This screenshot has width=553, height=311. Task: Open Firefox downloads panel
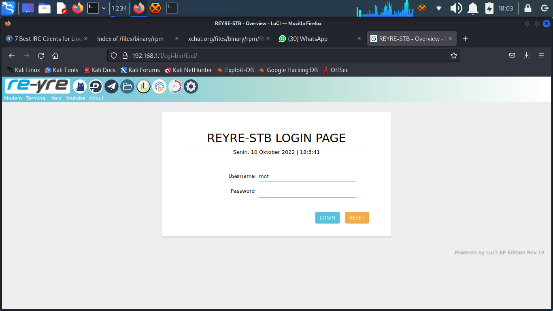pyautogui.click(x=526, y=55)
